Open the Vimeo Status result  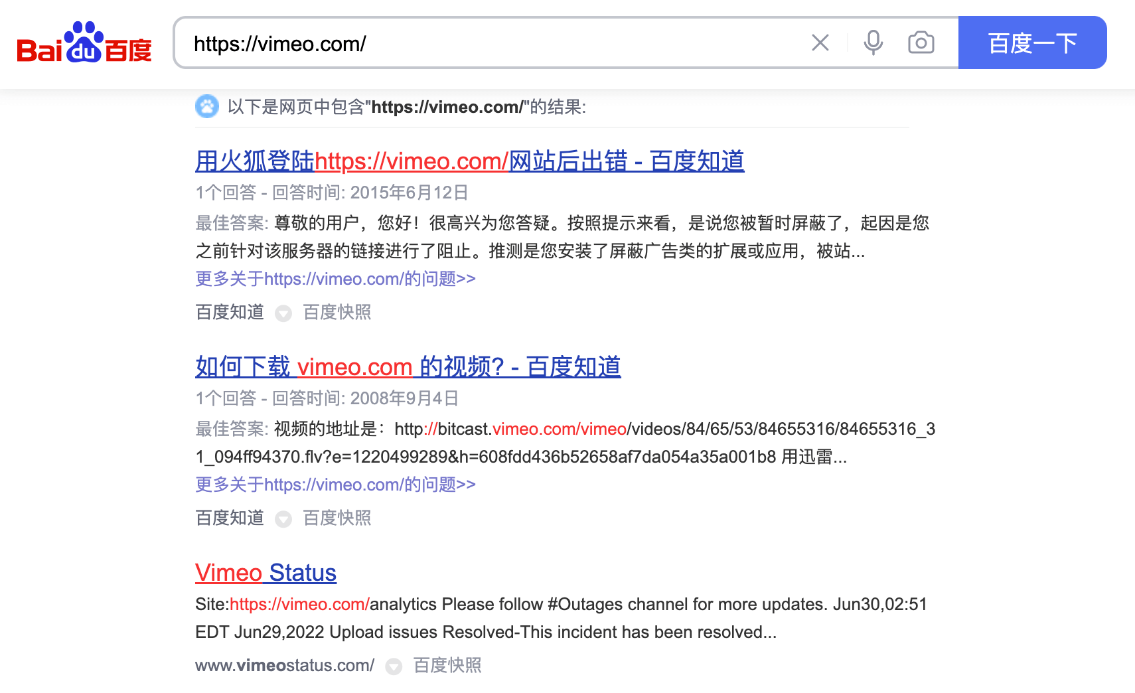pos(265,573)
